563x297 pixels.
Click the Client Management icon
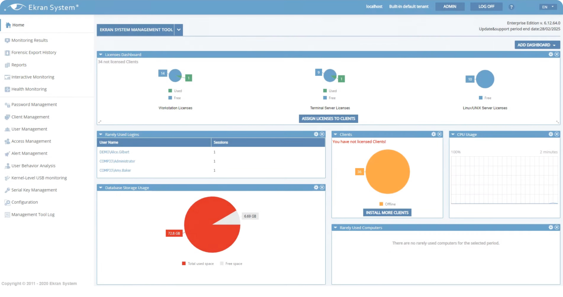tap(7, 117)
